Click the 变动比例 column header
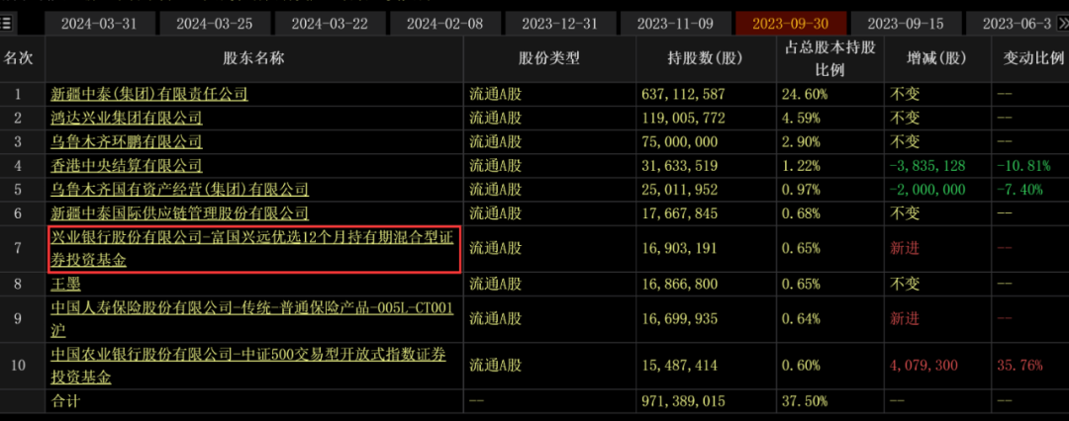Screen dimensions: 1069x421 [x=1032, y=58]
